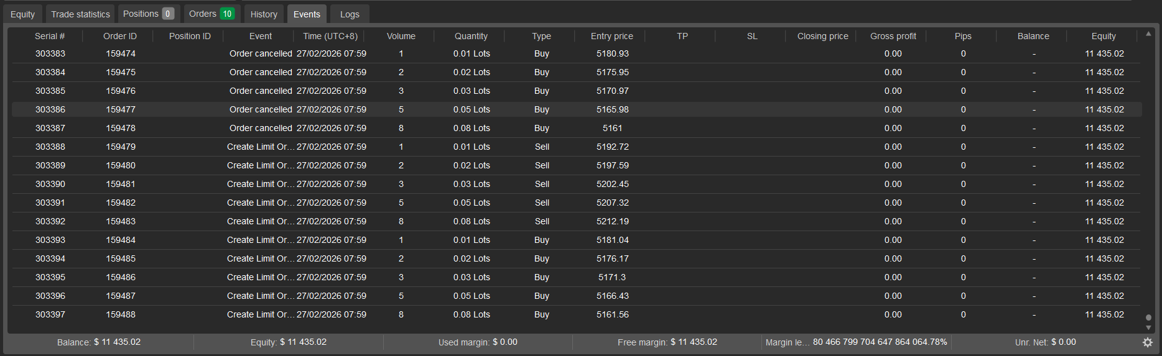The image size is (1162, 356).
Task: Click the green Orders count badge
Action: click(227, 14)
